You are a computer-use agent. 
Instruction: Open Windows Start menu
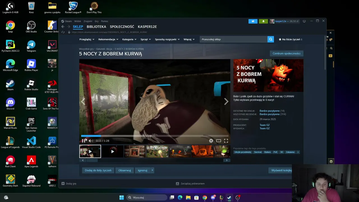(121, 198)
